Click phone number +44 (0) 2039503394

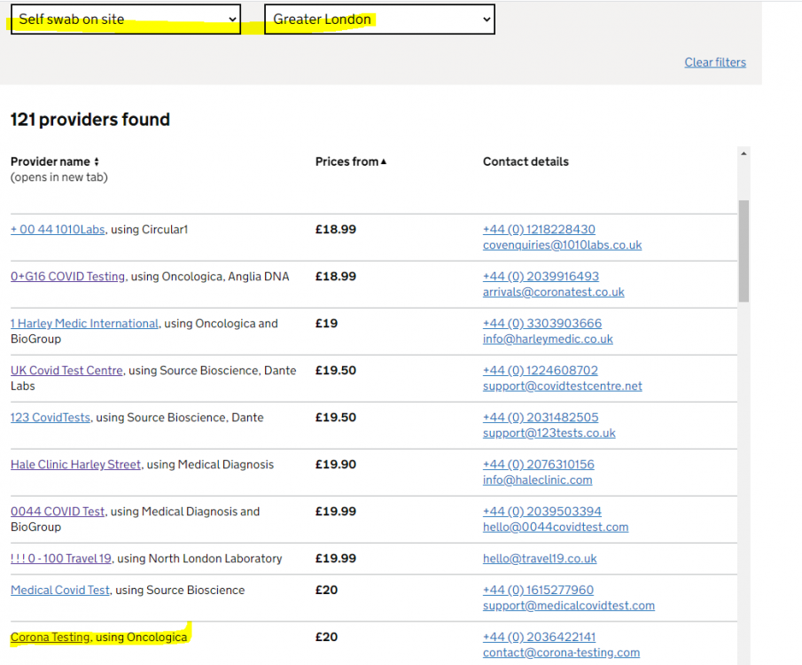[542, 512]
